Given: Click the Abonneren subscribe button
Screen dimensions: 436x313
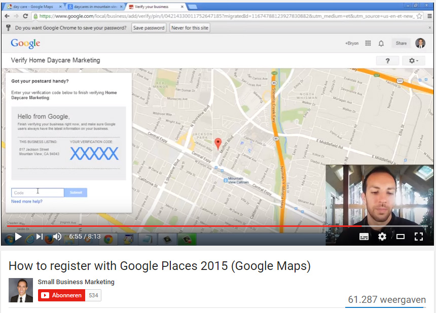Looking at the screenshot, I should tap(61, 295).
